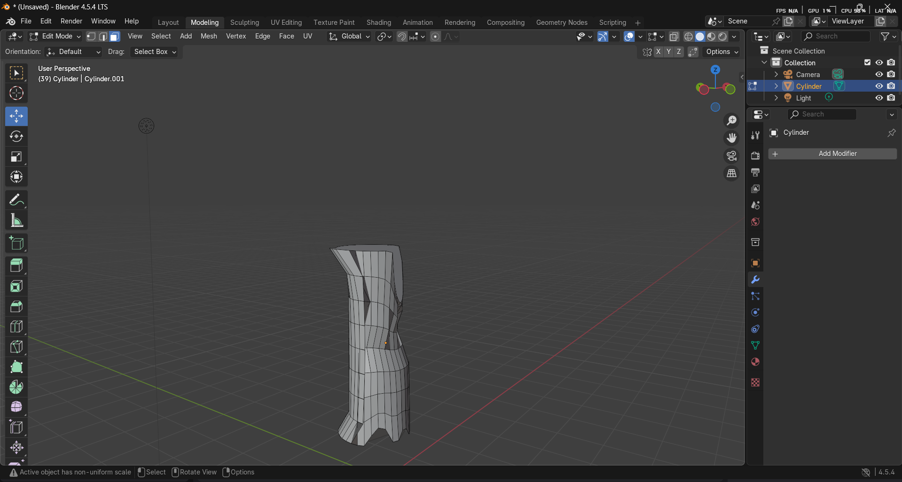Image resolution: width=902 pixels, height=482 pixels.
Task: Switch to the Sculpting workspace tab
Action: (244, 23)
